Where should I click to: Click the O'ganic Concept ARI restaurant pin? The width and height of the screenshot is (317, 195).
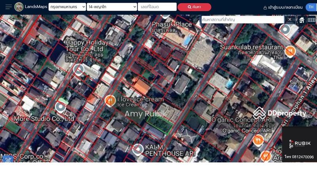pyautogui.click(x=258, y=140)
